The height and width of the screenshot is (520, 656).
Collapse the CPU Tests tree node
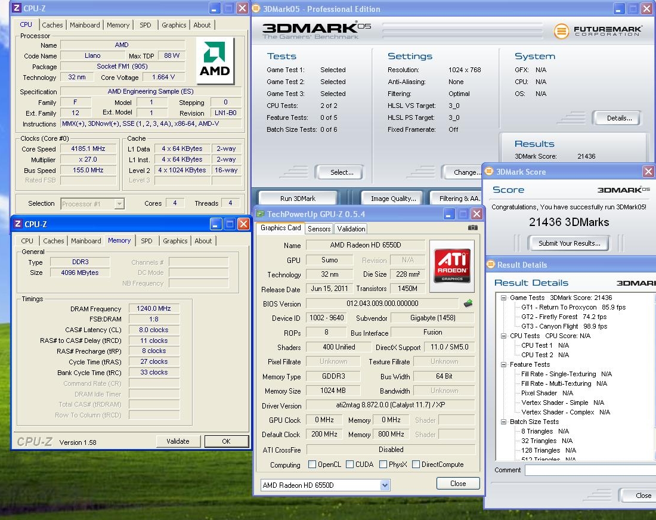pos(504,336)
